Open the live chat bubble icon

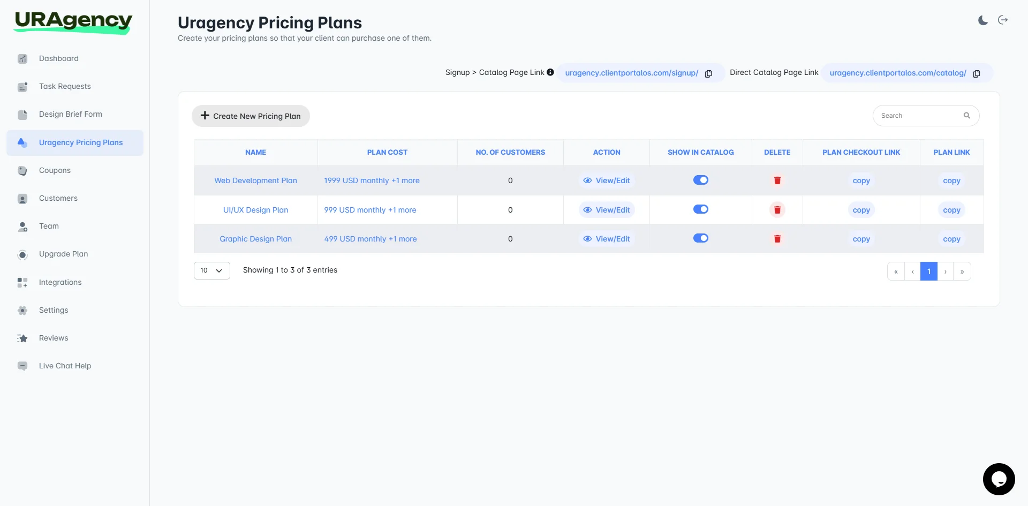click(x=999, y=479)
